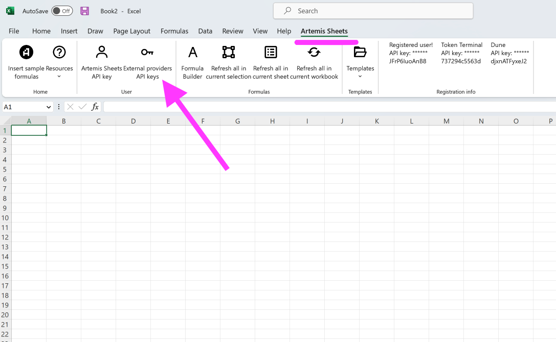Select the Artemis Sheets tab
Viewport: 556px width, 342px height.
pyautogui.click(x=324, y=31)
